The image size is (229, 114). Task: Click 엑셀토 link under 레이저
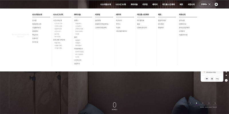[x=118, y=27]
